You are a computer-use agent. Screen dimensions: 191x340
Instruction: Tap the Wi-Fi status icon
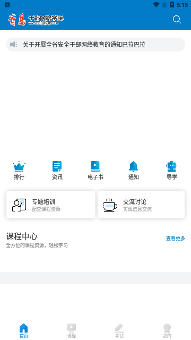156,5
